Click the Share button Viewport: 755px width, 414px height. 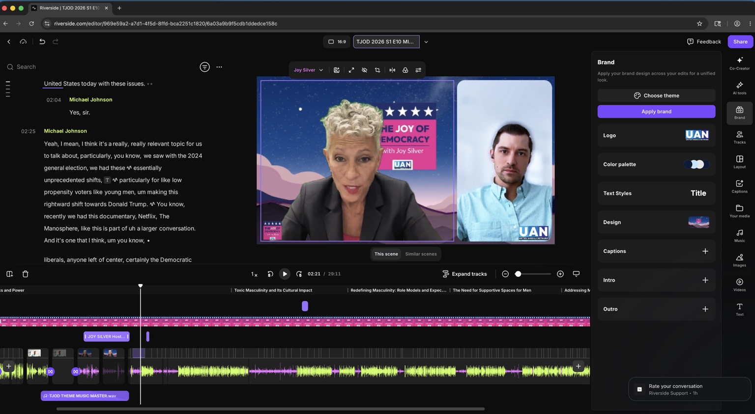740,42
